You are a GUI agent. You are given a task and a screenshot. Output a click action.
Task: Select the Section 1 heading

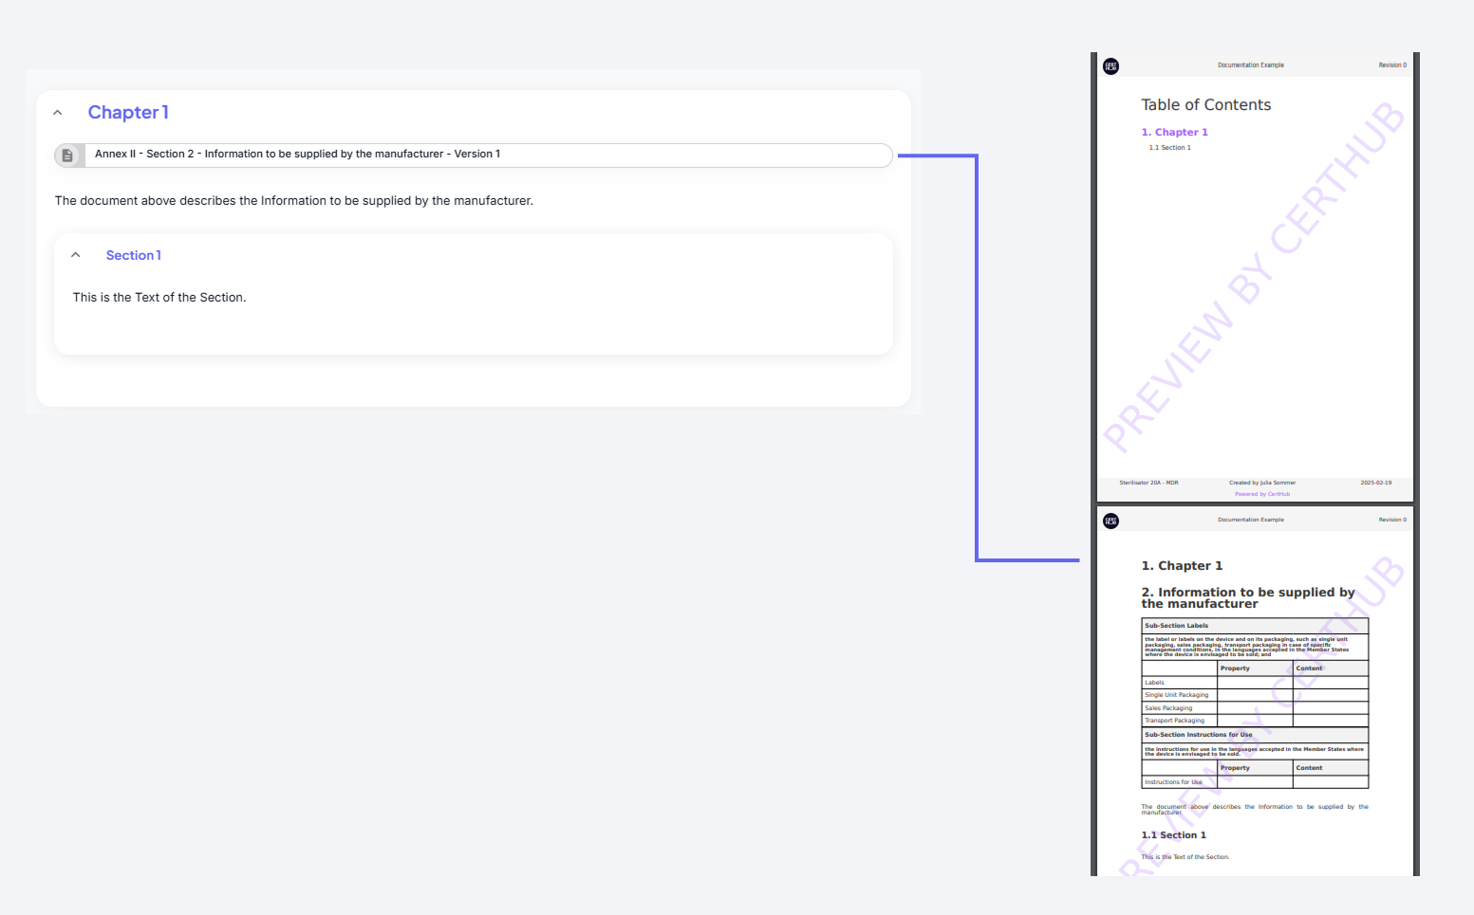point(133,255)
